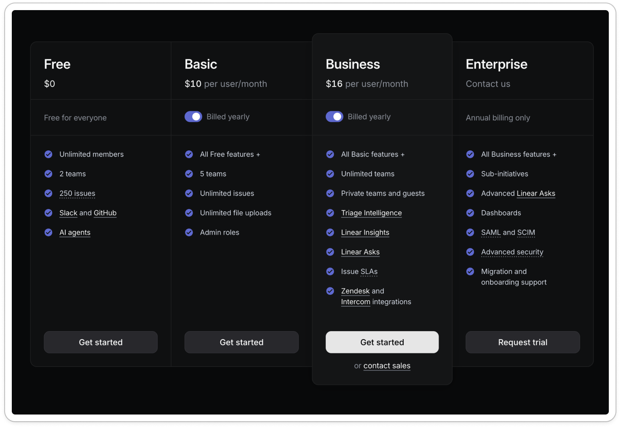Viewport: 621px width, 428px height.
Task: Click the Request trial button
Action: [522, 342]
